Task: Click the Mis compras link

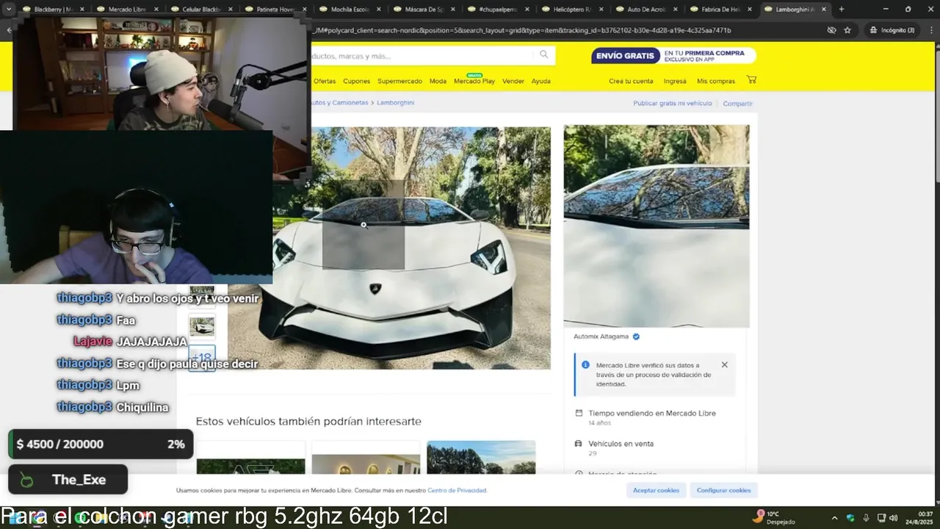Action: click(716, 81)
